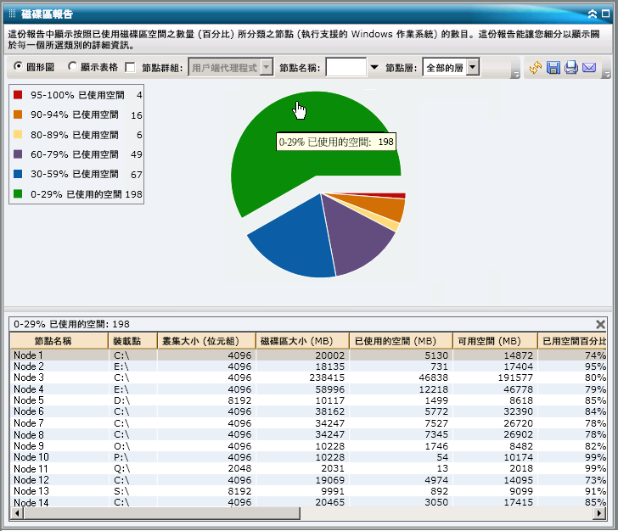The width and height of the screenshot is (618, 531).
Task: Click the save report disk icon
Action: [553, 68]
